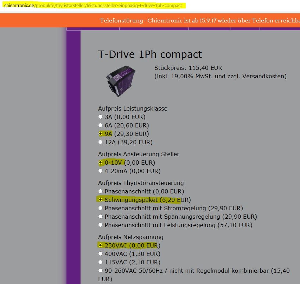Click the Telefonstörung orange notice banner
Viewport: 300px width, 284px height.
[x=150, y=20]
